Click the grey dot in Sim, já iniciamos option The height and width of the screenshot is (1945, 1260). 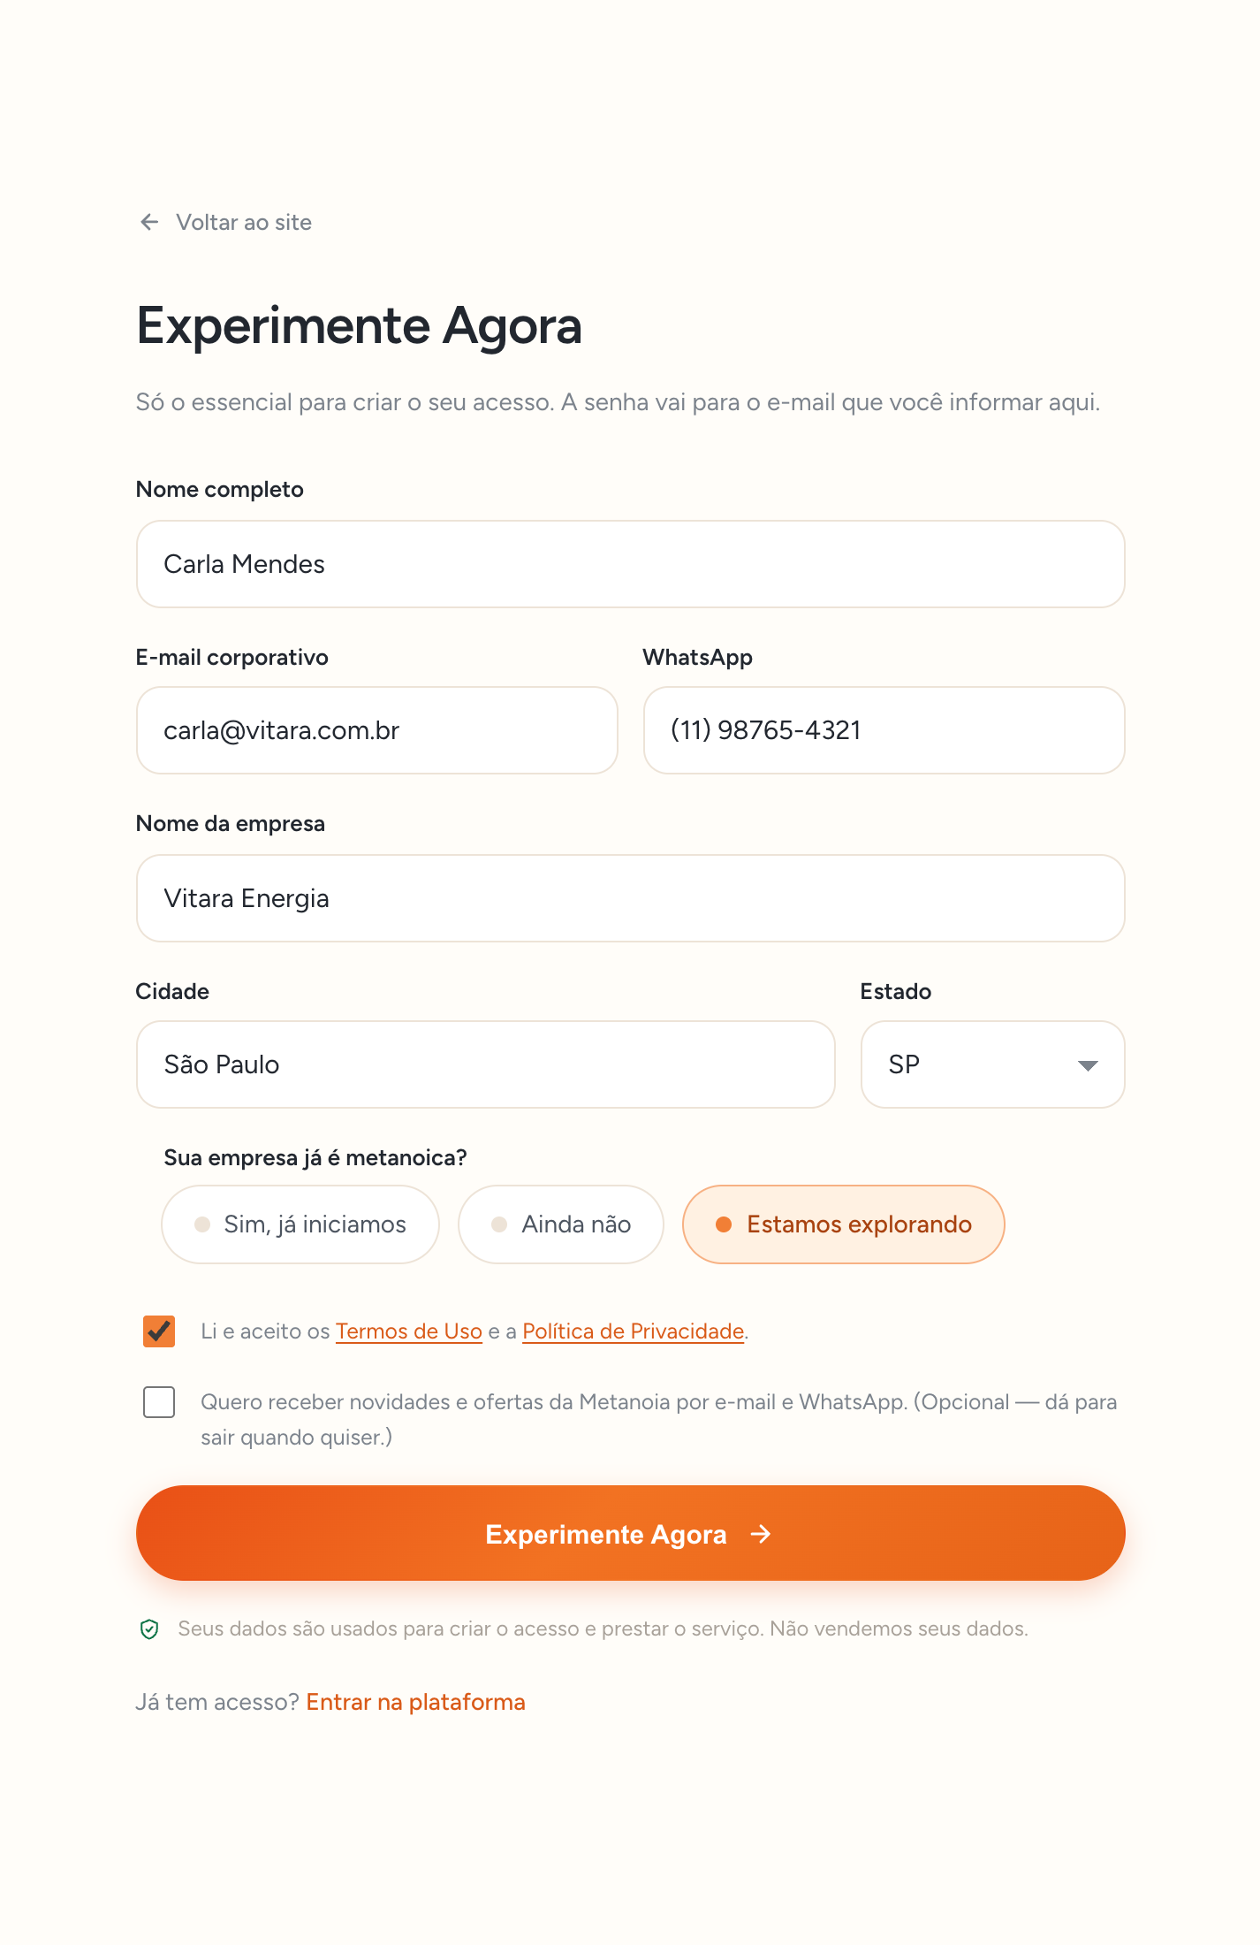coord(202,1224)
